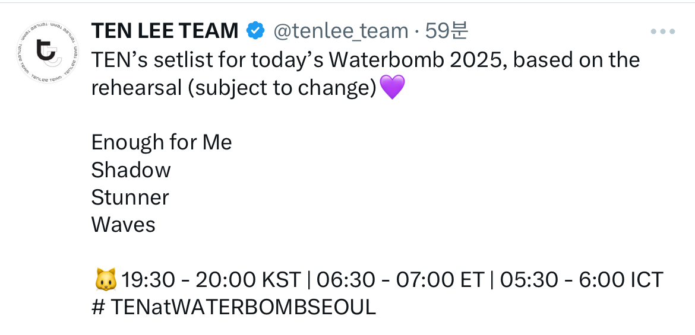Click the "Stunner" song title
This screenshot has width=695, height=335.
tap(130, 197)
